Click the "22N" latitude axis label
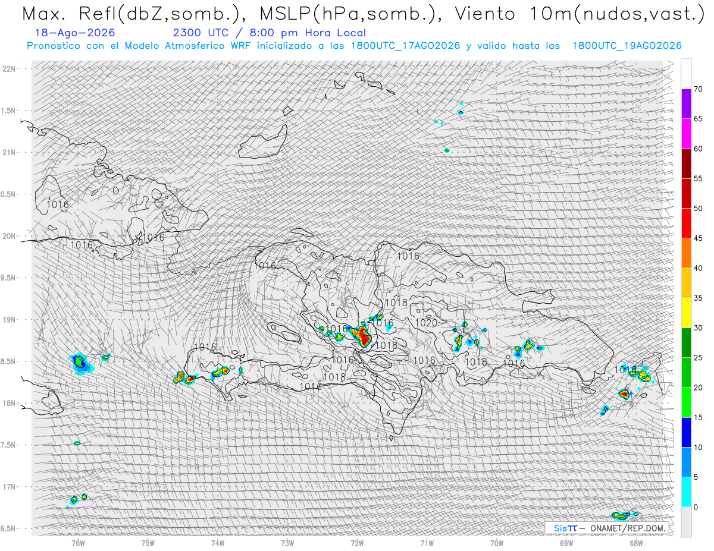The width and height of the screenshot is (714, 551). [x=9, y=68]
